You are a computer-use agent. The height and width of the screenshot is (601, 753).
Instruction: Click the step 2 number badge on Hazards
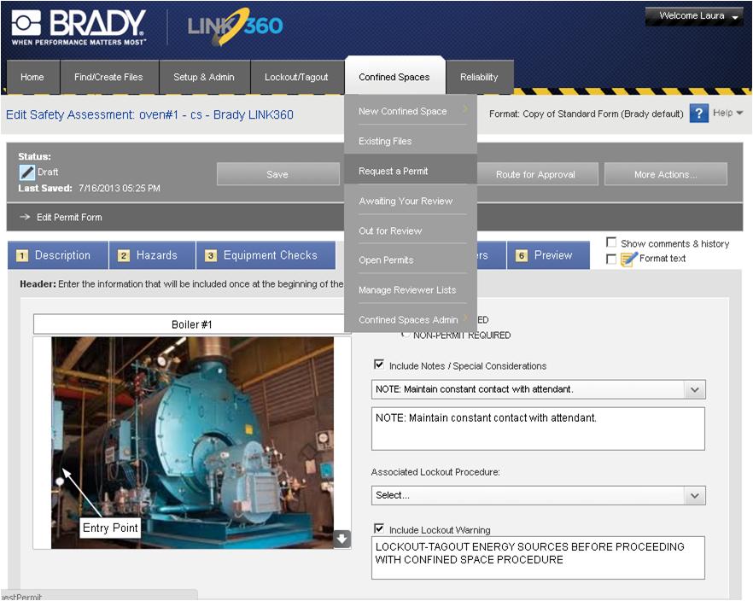124,255
